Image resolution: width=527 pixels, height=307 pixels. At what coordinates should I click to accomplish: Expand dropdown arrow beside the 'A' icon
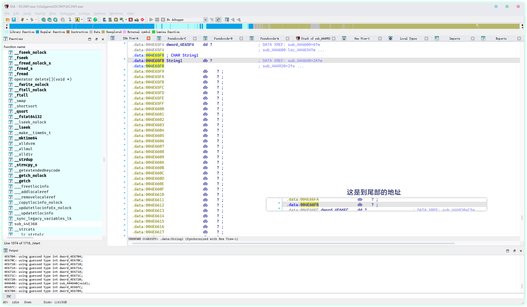tap(82, 20)
